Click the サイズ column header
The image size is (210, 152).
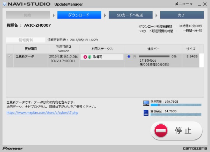tap(191, 49)
